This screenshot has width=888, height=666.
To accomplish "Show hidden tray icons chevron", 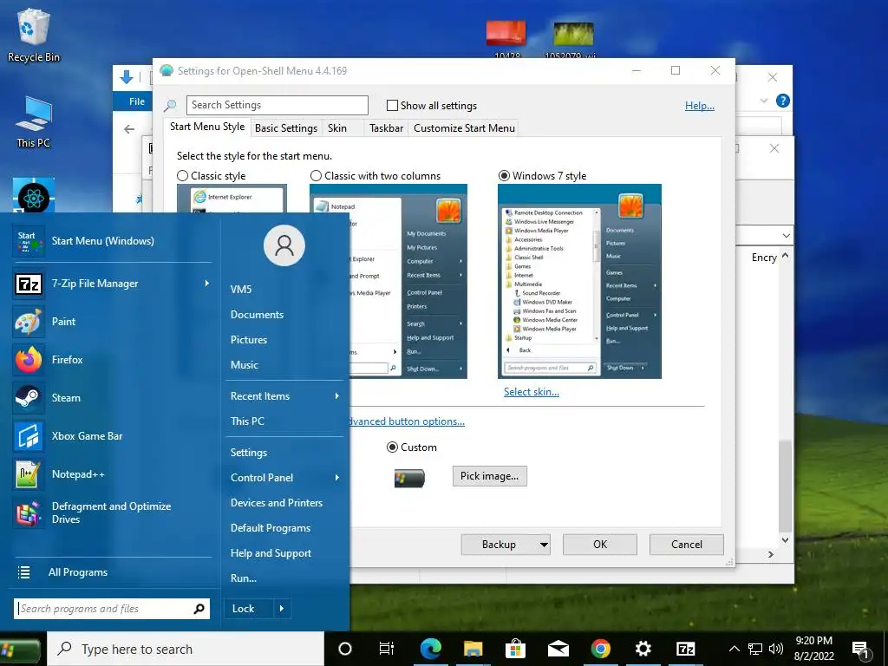I will coord(734,649).
